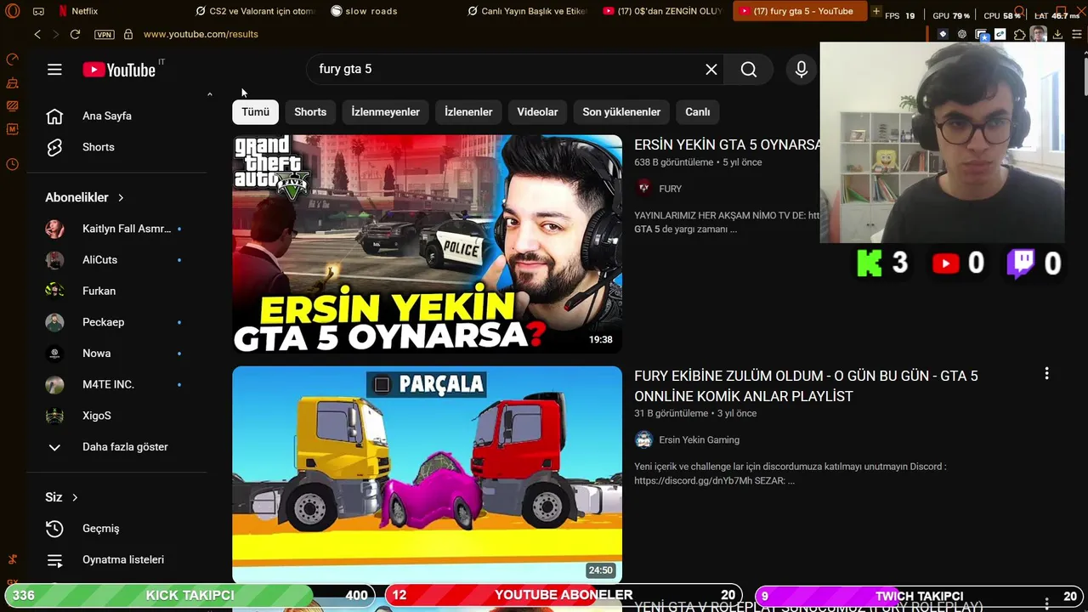Select the İzlenmeyenler filter chip
The height and width of the screenshot is (612, 1088).
point(386,112)
